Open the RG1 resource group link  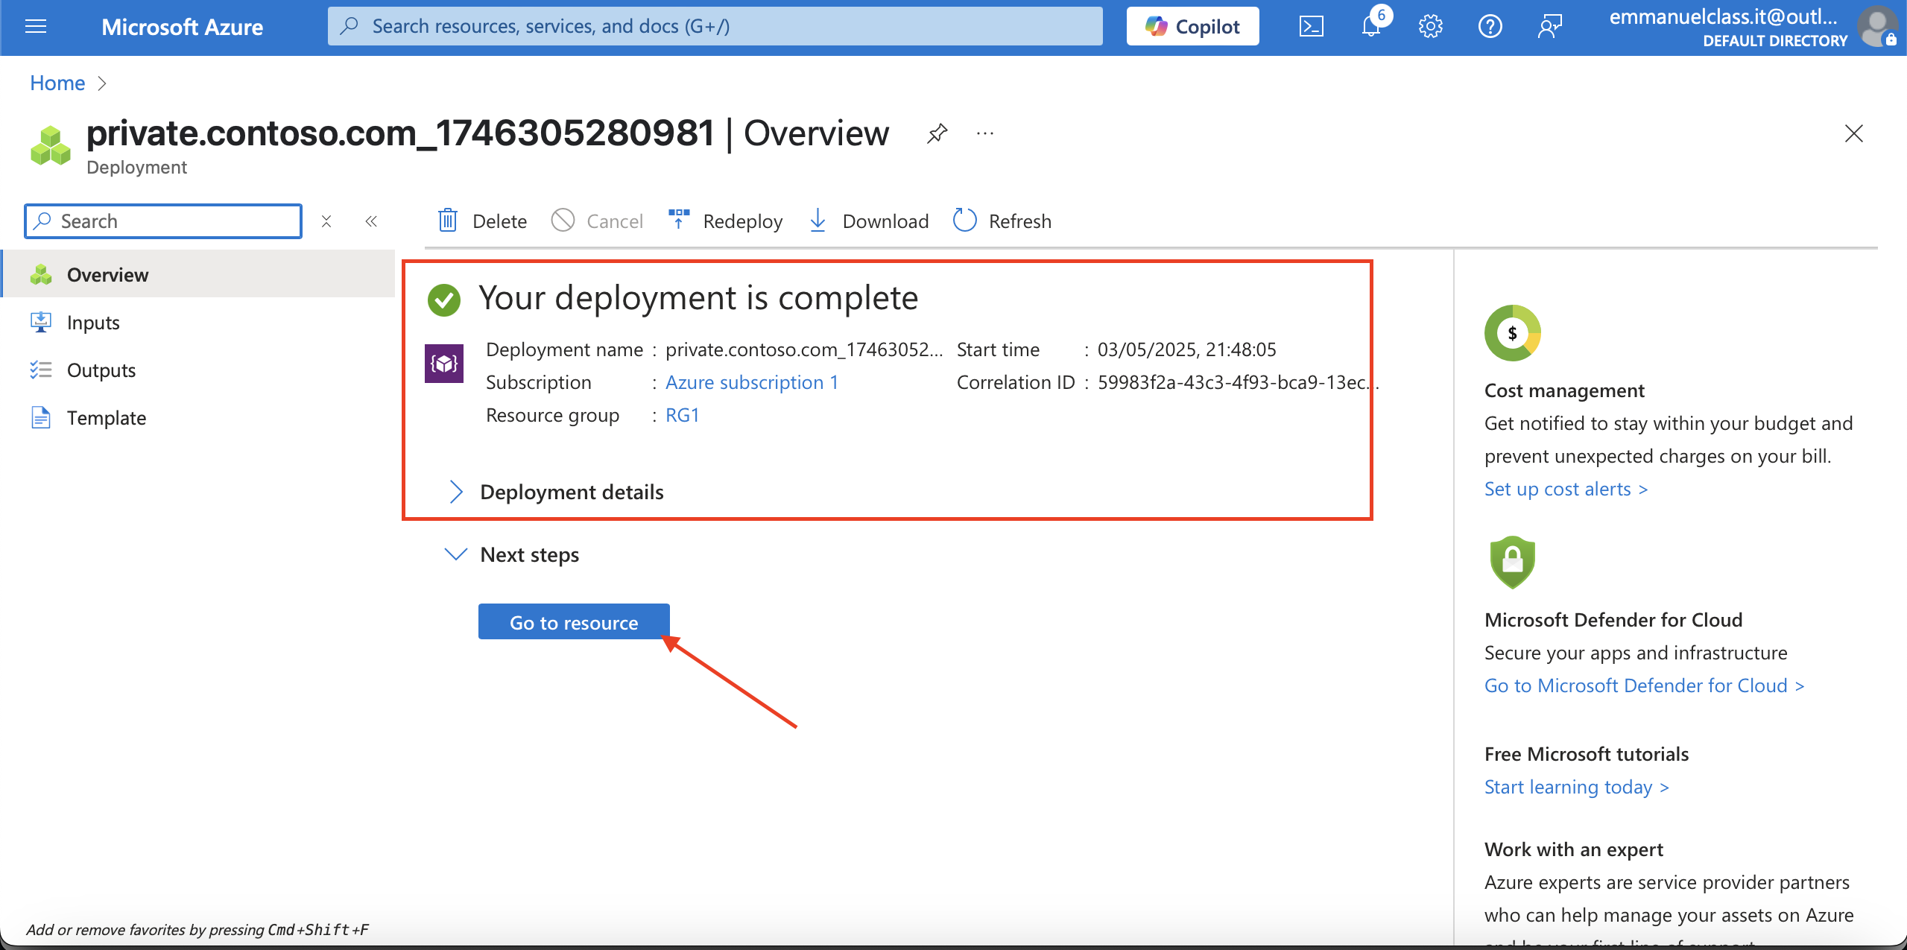click(683, 415)
